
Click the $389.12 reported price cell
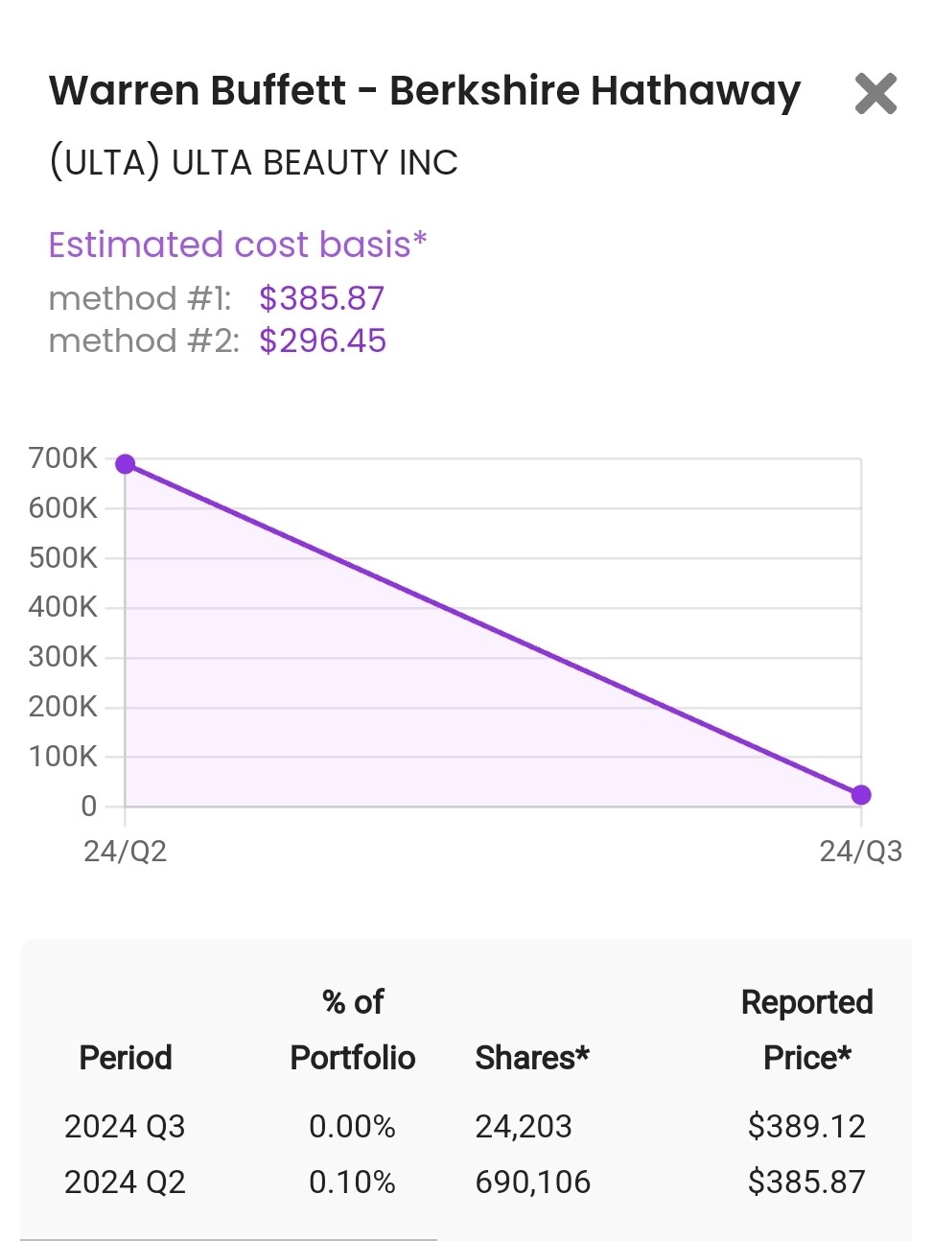(x=806, y=1126)
